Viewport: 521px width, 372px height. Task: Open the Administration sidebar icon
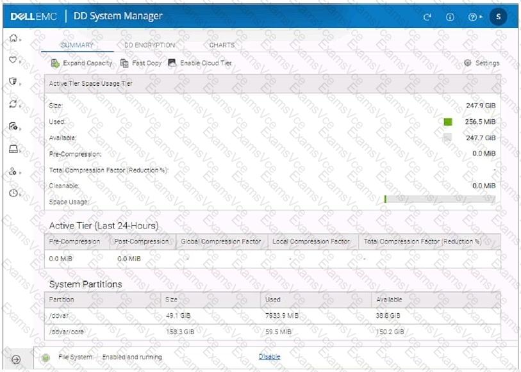coord(13,171)
